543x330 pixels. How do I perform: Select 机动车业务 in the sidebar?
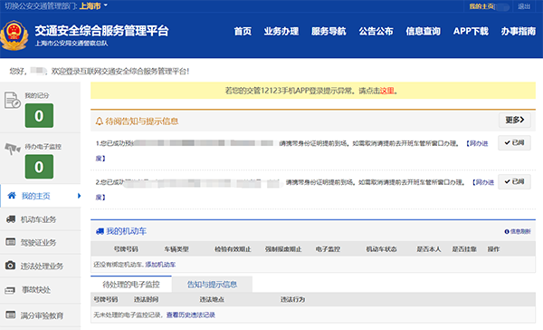coord(40,219)
